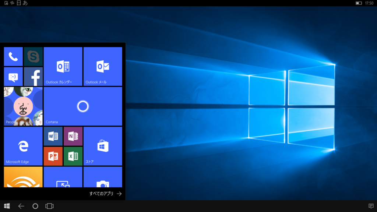Show すべてのアプリ list
Viewport: 377px width, 212px height.
tap(106, 194)
